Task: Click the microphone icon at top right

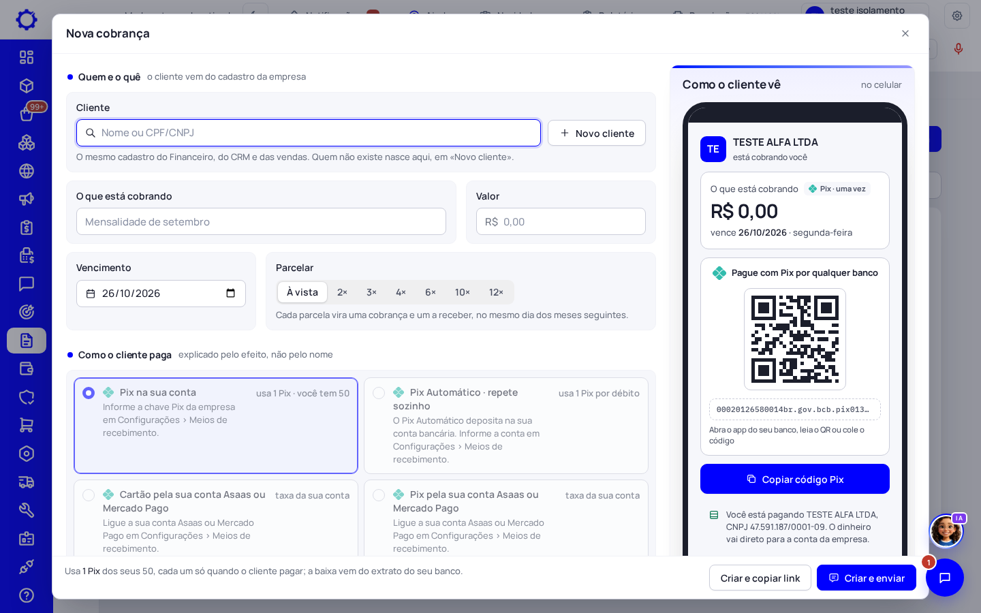Action: (x=959, y=48)
